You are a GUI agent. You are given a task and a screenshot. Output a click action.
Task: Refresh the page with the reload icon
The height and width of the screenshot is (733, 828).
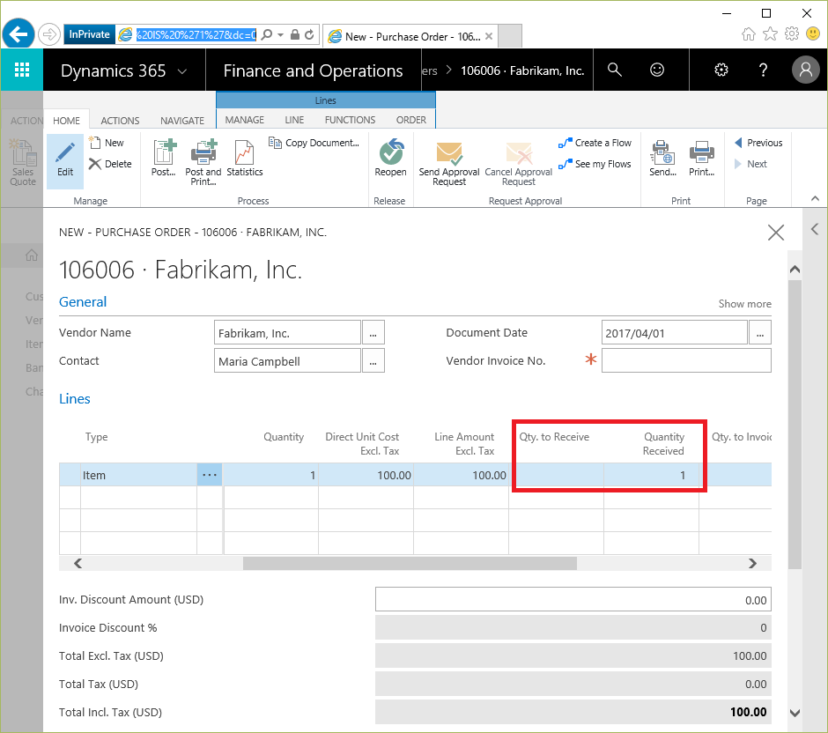pos(309,35)
